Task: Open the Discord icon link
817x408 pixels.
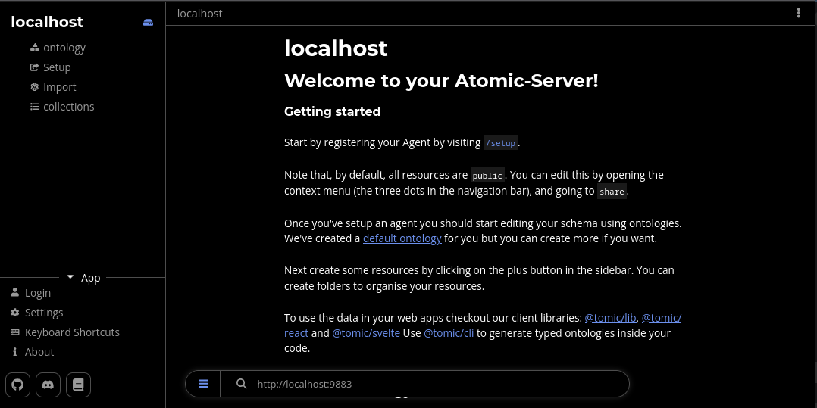Action: (48, 385)
